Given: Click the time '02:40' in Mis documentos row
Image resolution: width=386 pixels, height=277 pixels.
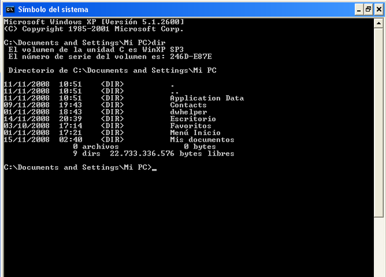Looking at the screenshot, I should pyautogui.click(x=71, y=140).
